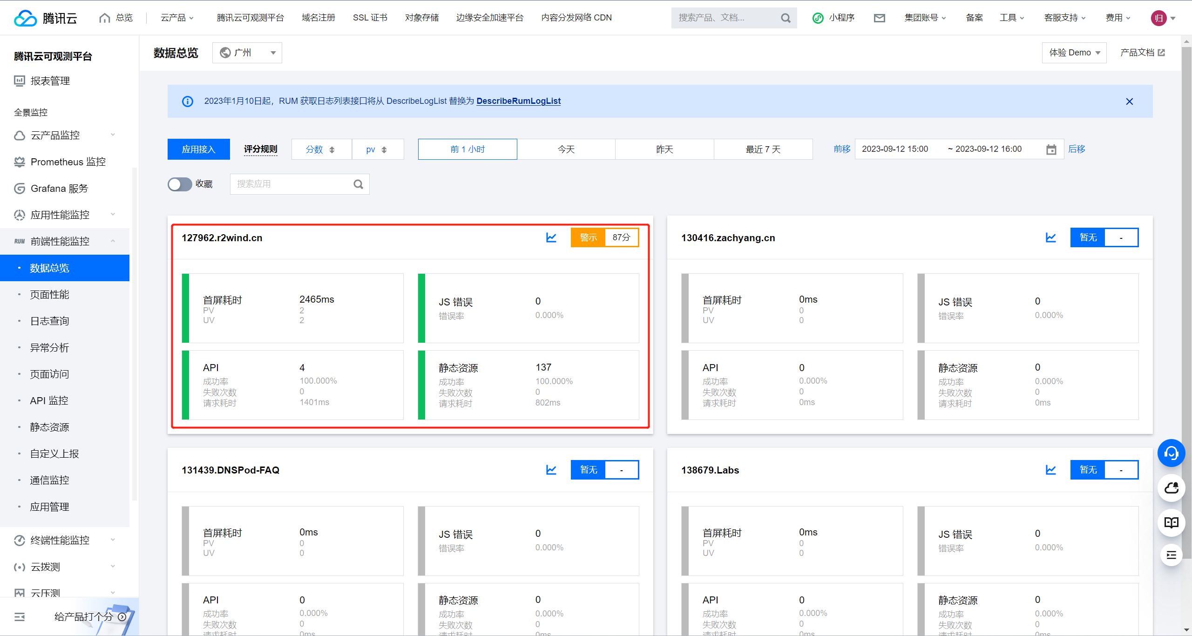Click the list menu floating button
The image size is (1192, 636).
pos(1171,555)
